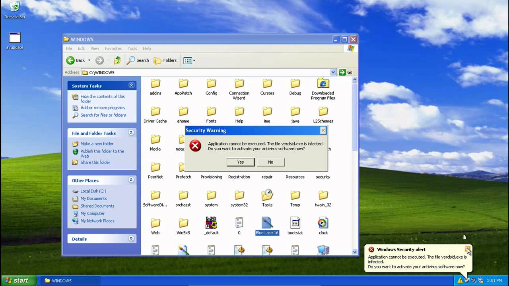Click Make a new folder link
The height and width of the screenshot is (286, 509).
(x=97, y=144)
